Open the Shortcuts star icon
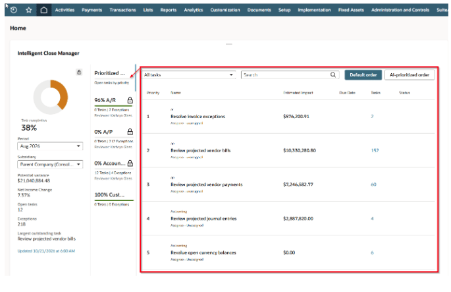The width and height of the screenshot is (451, 292). 28,10
